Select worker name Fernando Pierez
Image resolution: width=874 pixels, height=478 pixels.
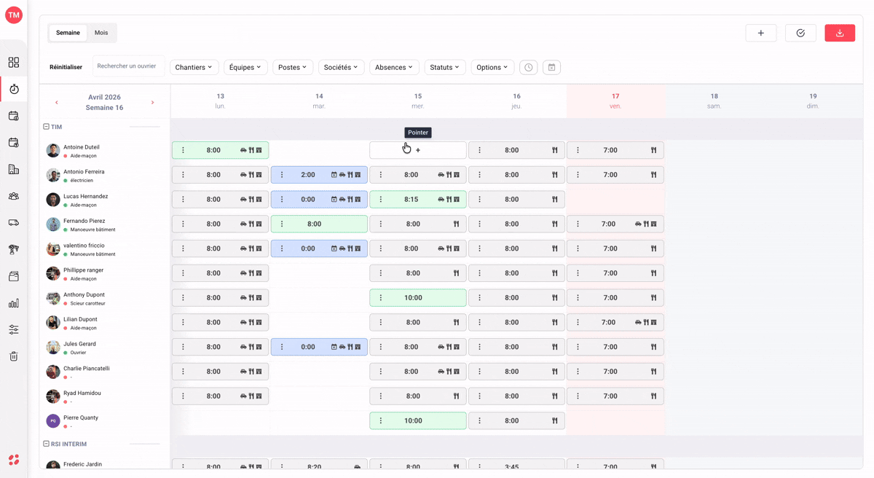[84, 221]
